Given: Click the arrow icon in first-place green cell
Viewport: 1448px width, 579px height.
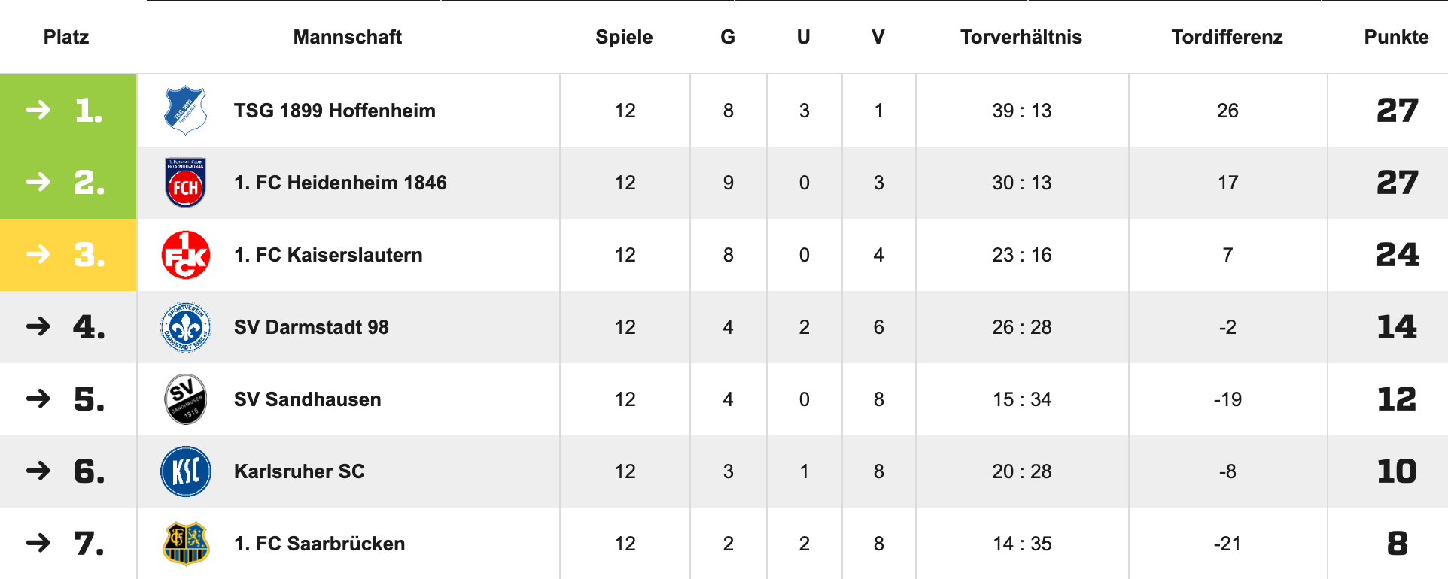Looking at the screenshot, I should pyautogui.click(x=38, y=111).
